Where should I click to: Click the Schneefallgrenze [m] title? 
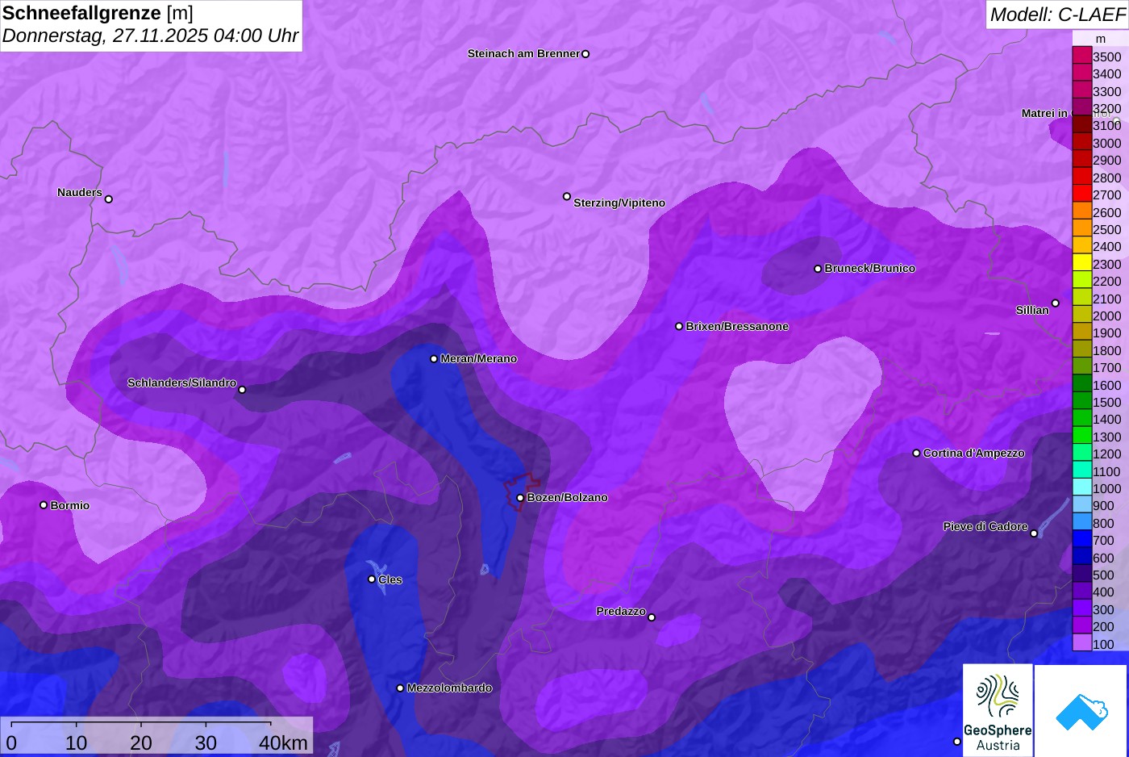(x=98, y=13)
